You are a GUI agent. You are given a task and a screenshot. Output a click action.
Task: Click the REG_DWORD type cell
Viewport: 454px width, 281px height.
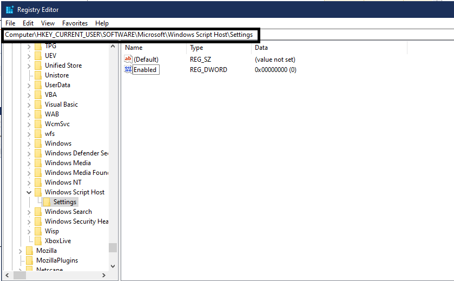tap(208, 70)
